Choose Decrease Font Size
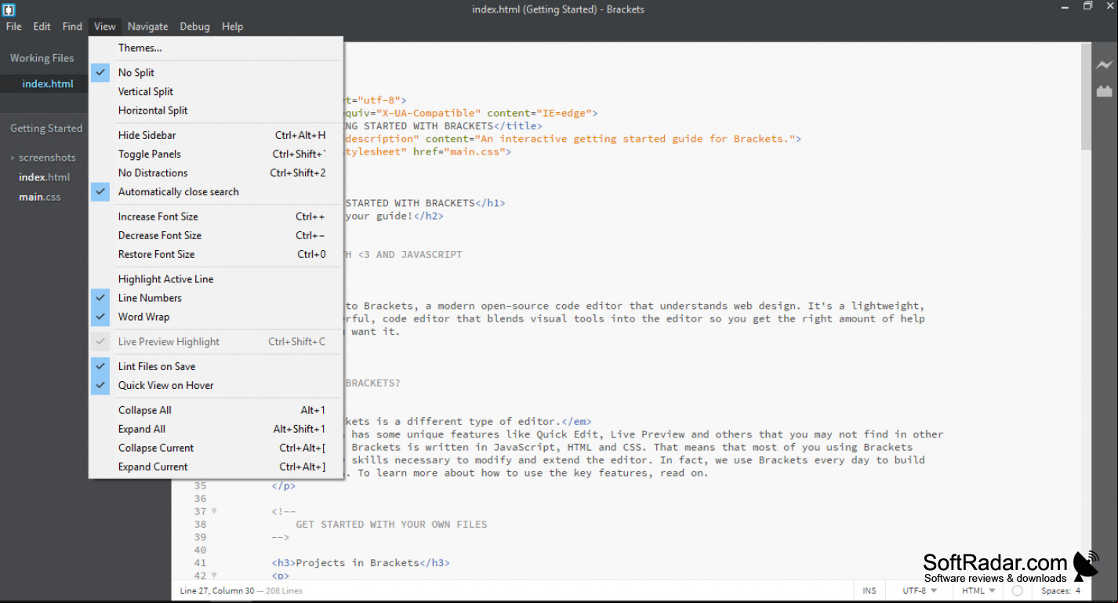The width and height of the screenshot is (1118, 603). (x=216, y=235)
